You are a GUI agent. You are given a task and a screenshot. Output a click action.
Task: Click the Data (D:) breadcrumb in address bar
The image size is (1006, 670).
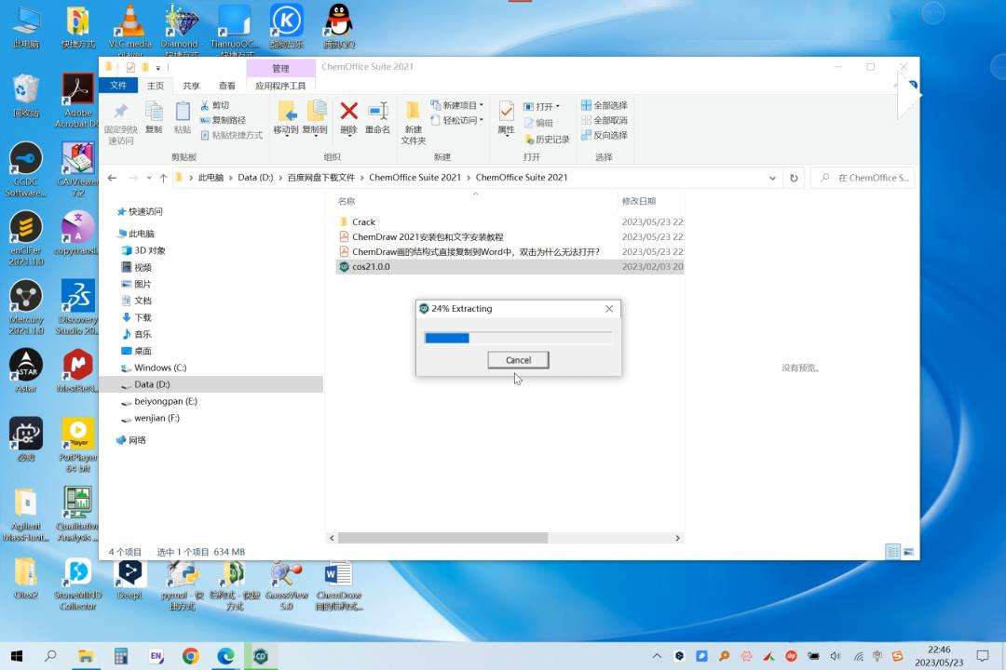(255, 178)
